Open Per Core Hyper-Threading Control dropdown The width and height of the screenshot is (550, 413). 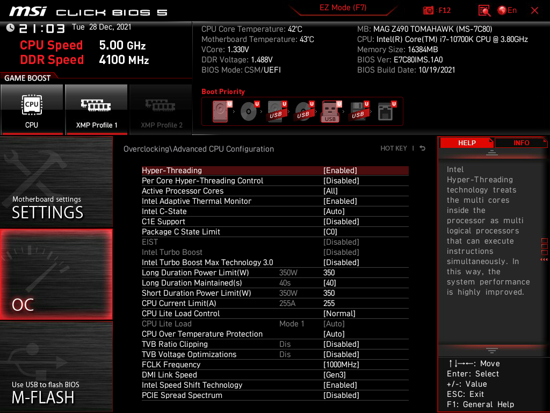tap(275, 181)
